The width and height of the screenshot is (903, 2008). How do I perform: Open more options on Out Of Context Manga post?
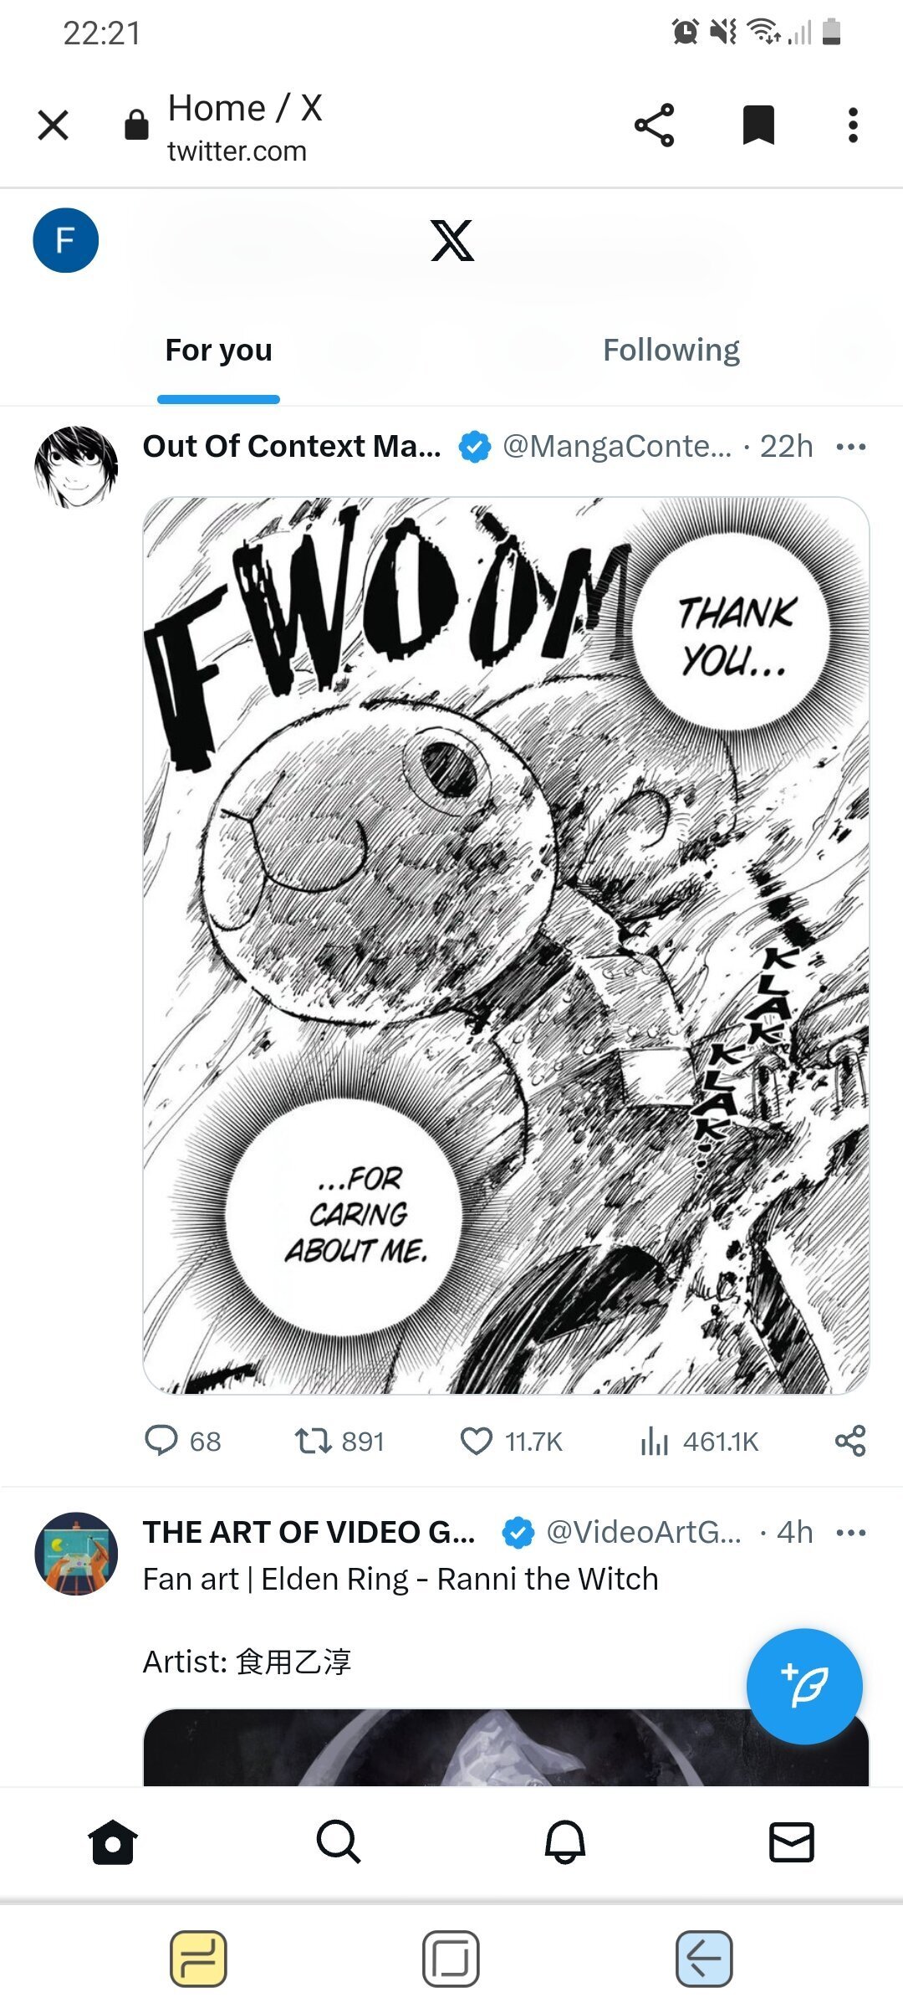tap(851, 447)
